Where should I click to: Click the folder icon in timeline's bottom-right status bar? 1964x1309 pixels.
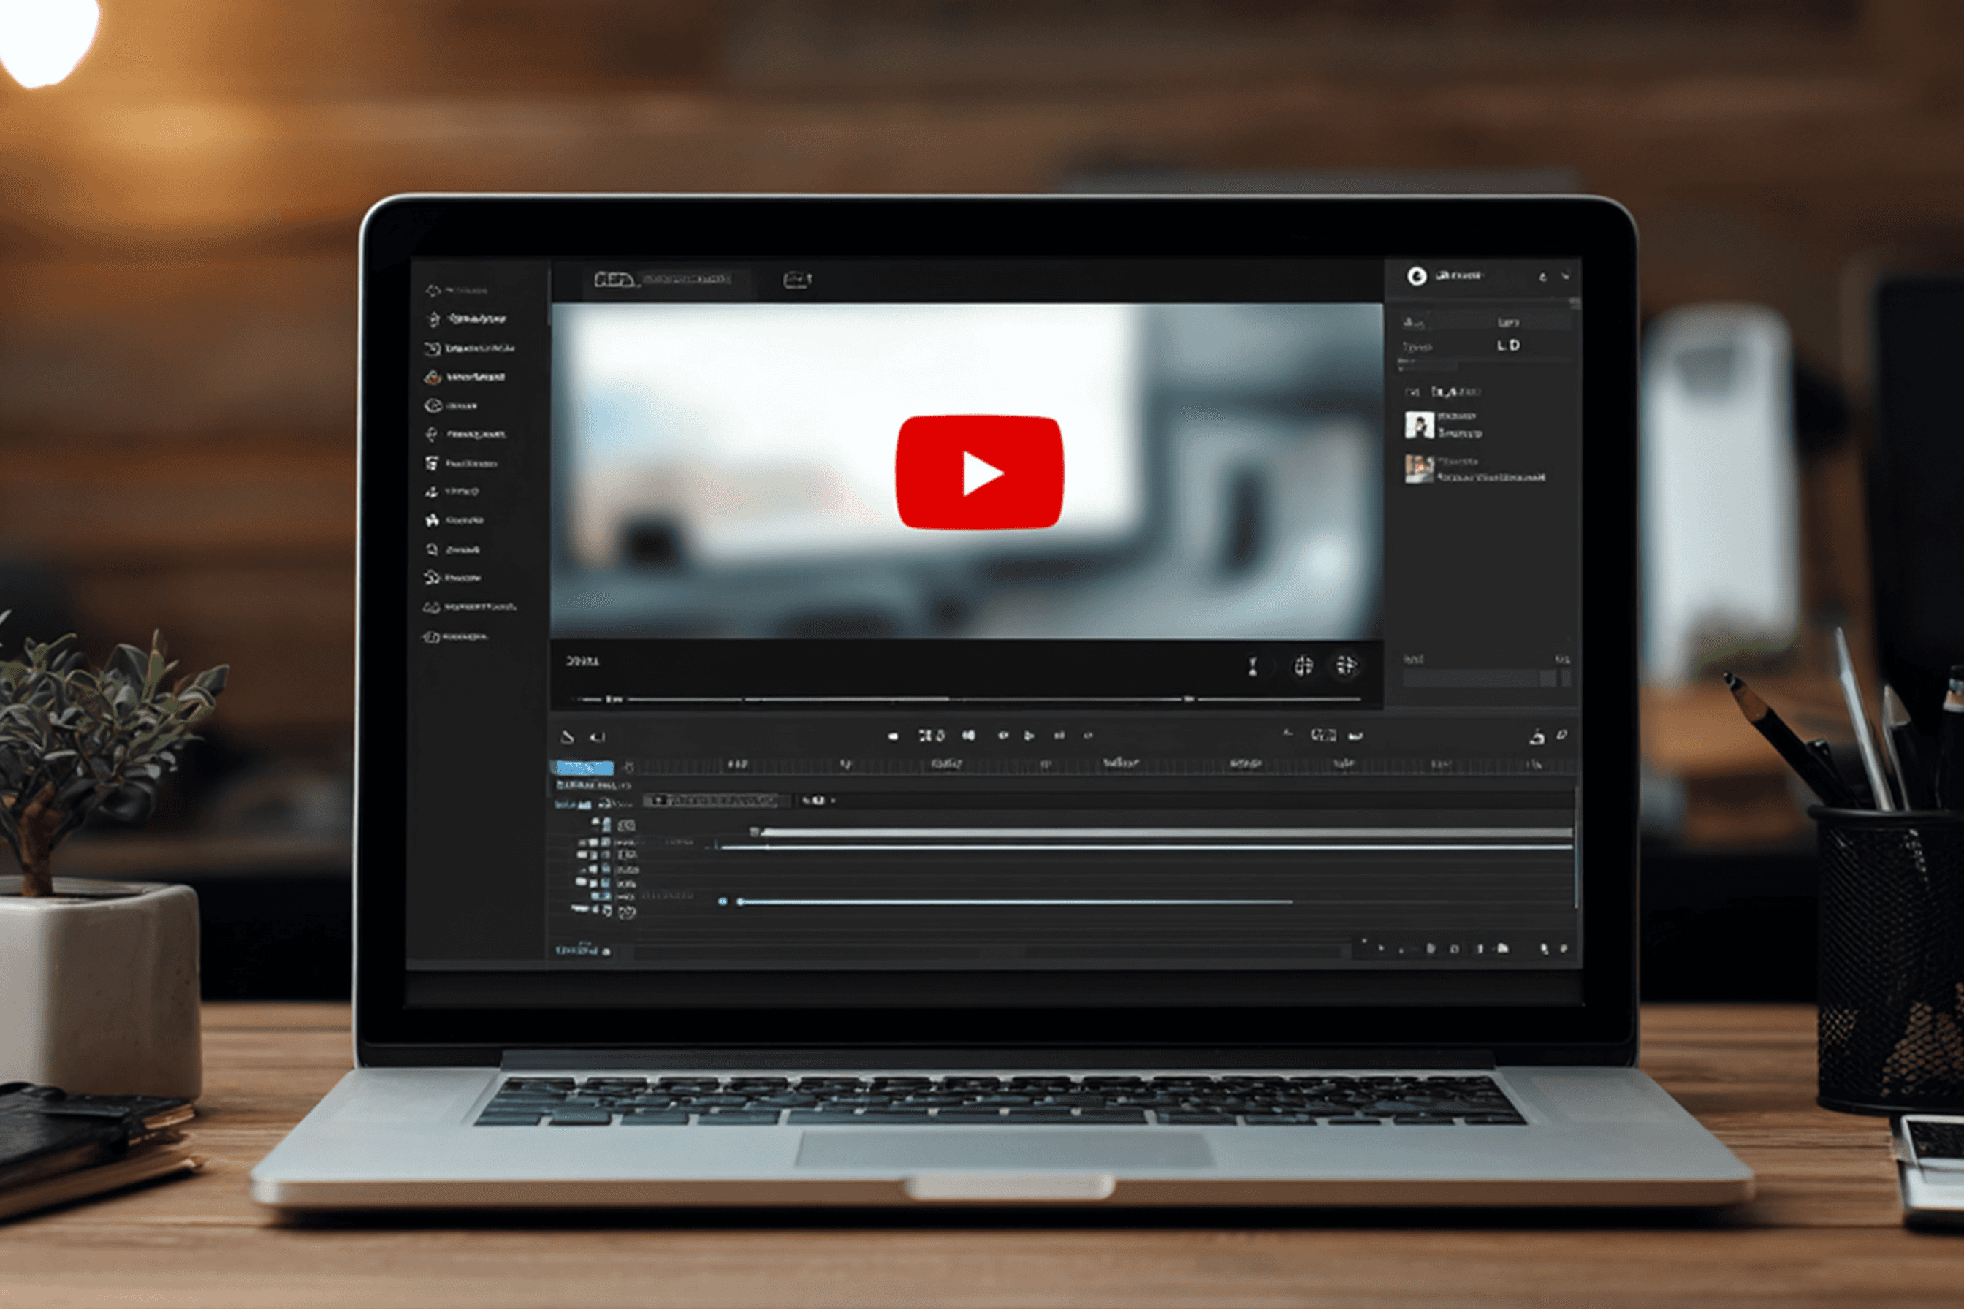(x=1503, y=948)
